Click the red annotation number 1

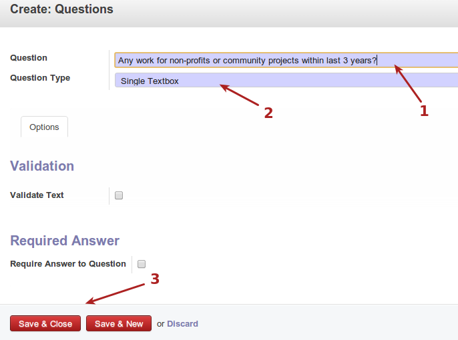coord(423,111)
